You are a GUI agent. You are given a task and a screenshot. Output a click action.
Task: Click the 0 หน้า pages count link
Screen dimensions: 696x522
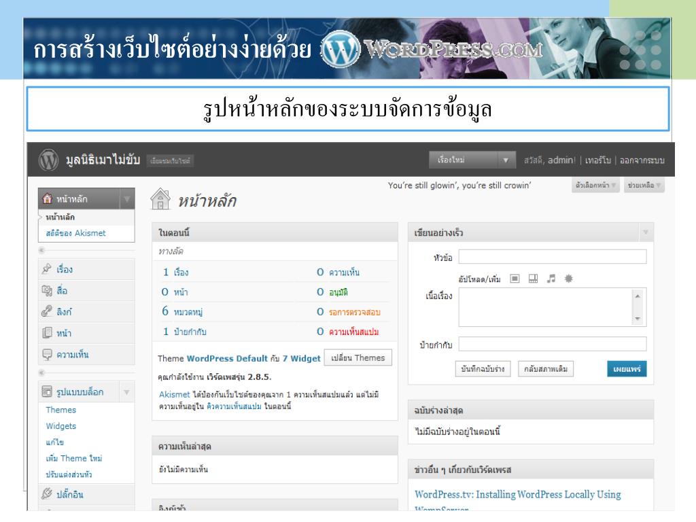[x=175, y=292]
